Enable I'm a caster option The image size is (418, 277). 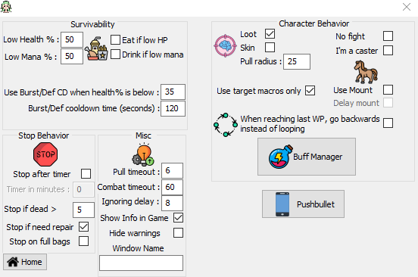point(388,51)
